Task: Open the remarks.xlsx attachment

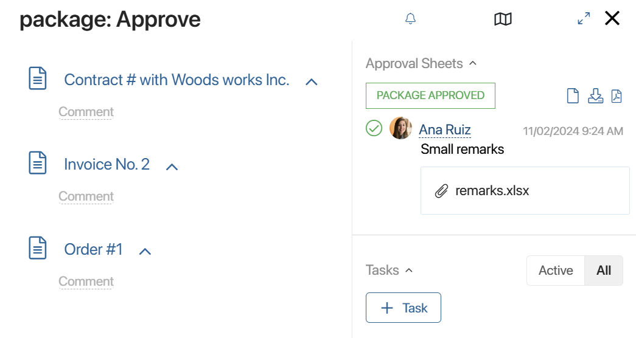Action: pos(492,190)
